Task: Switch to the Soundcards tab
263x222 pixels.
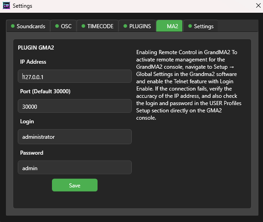Action: (28, 26)
